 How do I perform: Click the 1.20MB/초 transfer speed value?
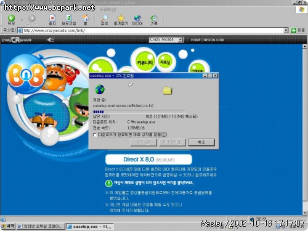(136, 128)
